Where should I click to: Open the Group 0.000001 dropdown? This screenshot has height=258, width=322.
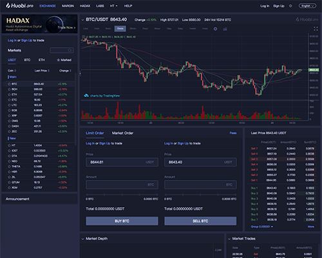coord(261,226)
